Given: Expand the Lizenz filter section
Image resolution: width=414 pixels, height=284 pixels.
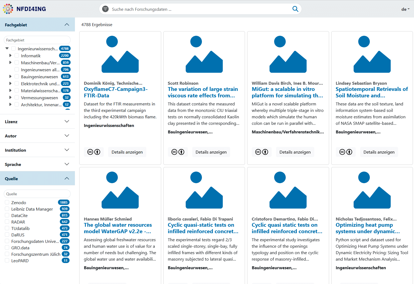Looking at the screenshot, I should 37,122.
